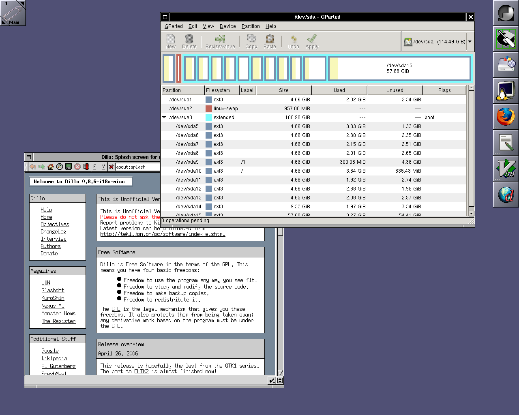Image resolution: width=519 pixels, height=415 pixels.
Task: Open the Wikipedia link in Dillo
Action: [54, 359]
